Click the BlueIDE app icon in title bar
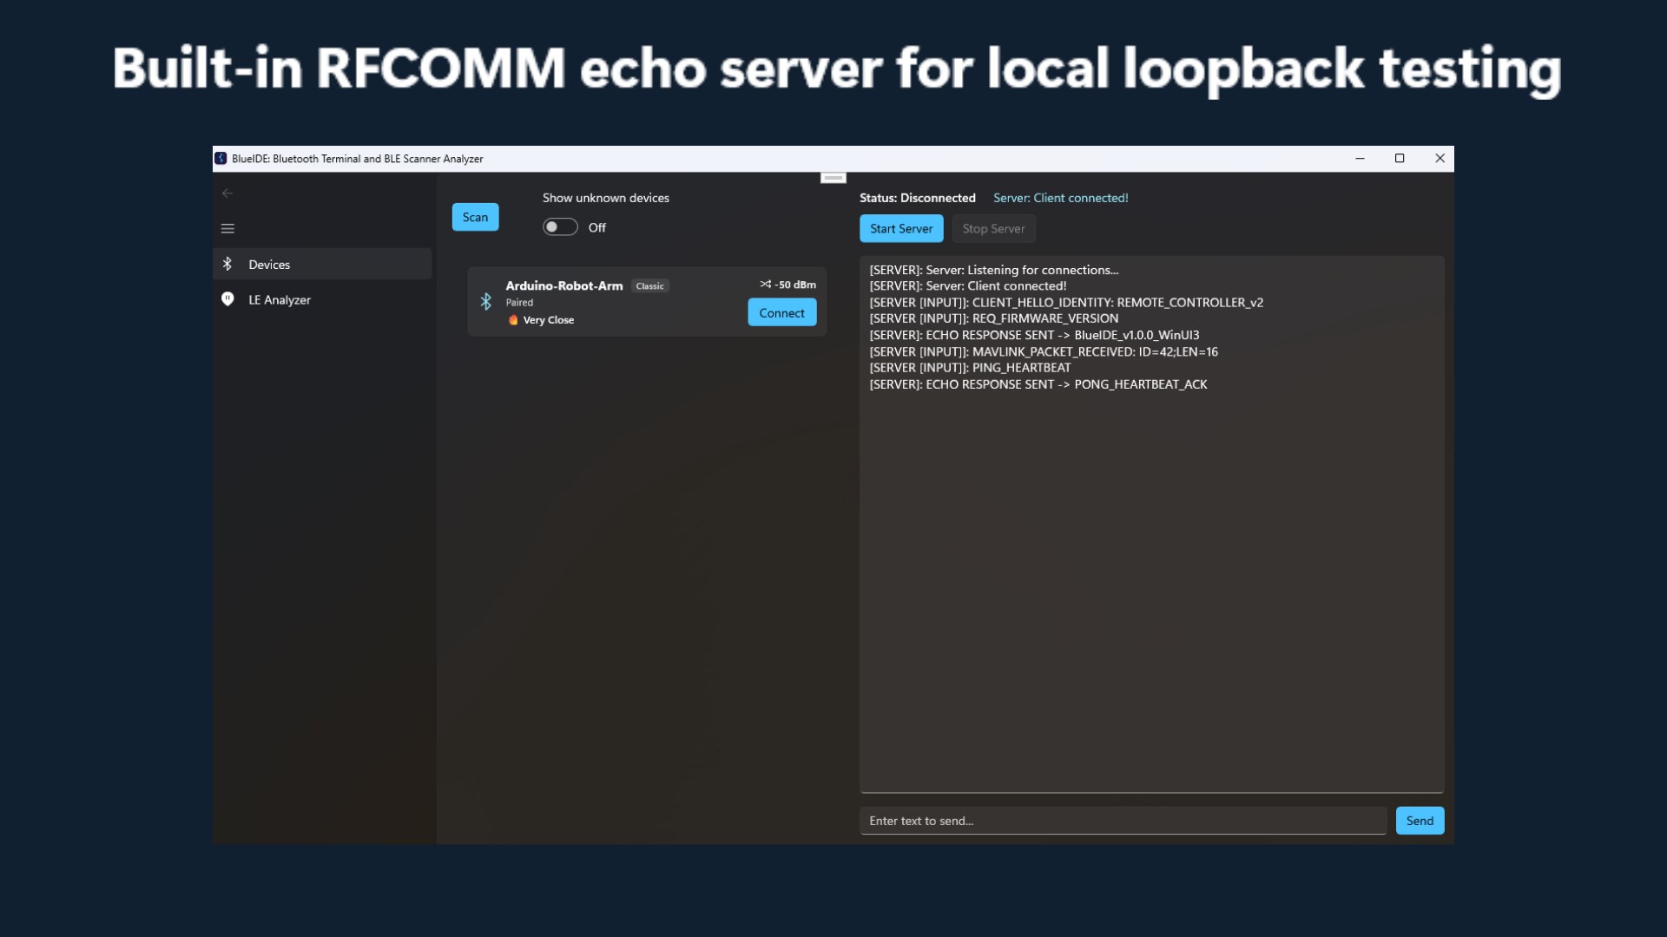 pyautogui.click(x=221, y=159)
